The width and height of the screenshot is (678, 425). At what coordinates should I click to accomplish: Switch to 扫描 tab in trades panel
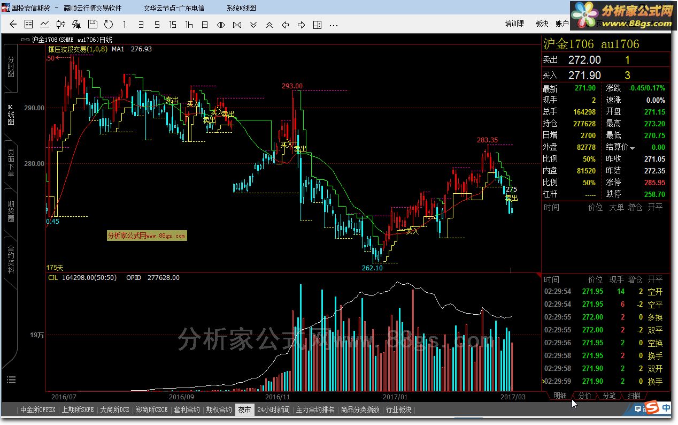coord(634,396)
